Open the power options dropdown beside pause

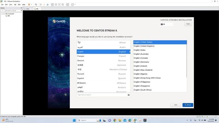click(x=31, y=4)
